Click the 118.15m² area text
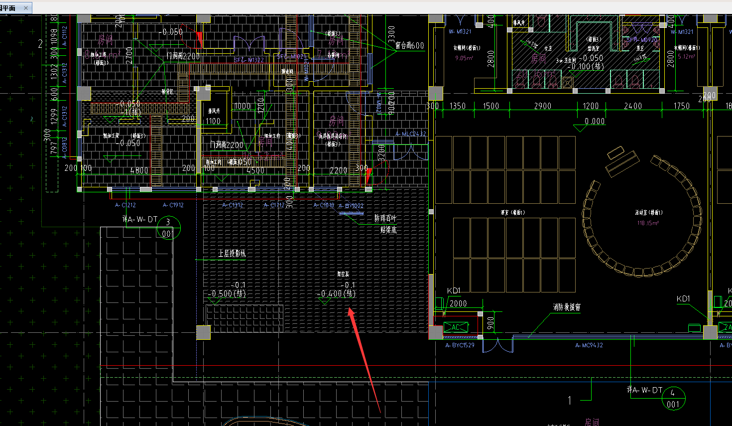 pos(648,223)
